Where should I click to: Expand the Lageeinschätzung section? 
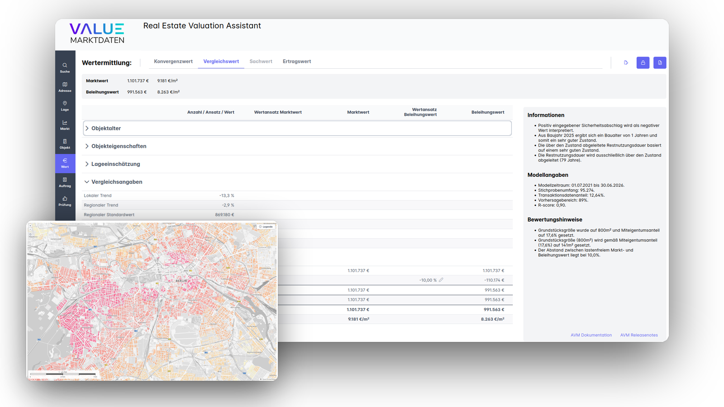point(297,164)
